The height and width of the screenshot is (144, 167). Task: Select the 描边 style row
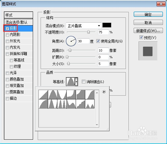click(x=19, y=99)
